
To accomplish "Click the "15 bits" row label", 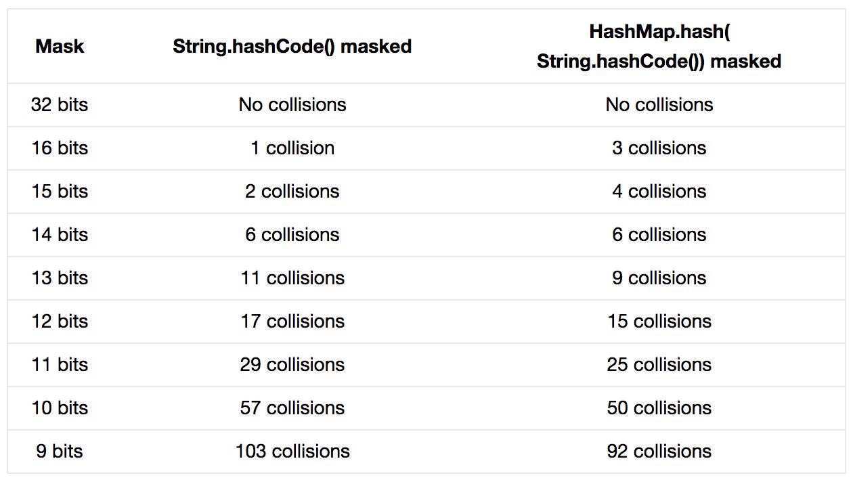I will click(60, 192).
